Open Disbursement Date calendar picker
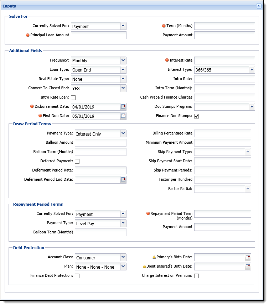This screenshot has height=306, width=269. click(x=123, y=106)
